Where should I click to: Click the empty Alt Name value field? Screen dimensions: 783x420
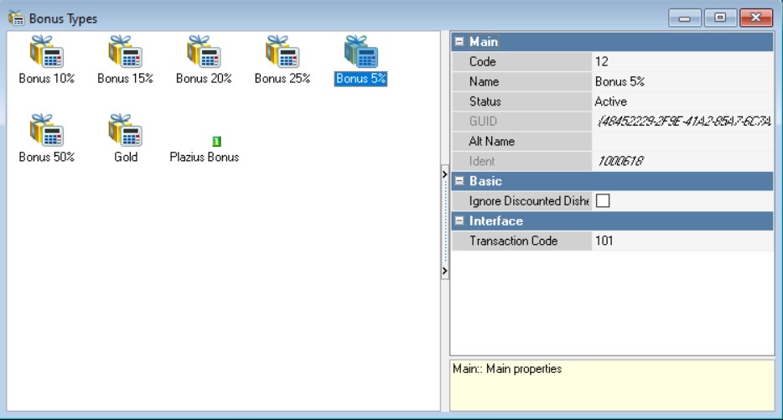(681, 142)
